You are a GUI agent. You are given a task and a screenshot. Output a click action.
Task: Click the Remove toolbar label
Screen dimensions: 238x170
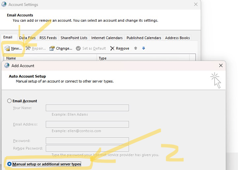tap(123, 48)
